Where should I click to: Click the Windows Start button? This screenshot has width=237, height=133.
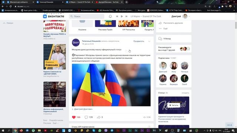click(3, 130)
